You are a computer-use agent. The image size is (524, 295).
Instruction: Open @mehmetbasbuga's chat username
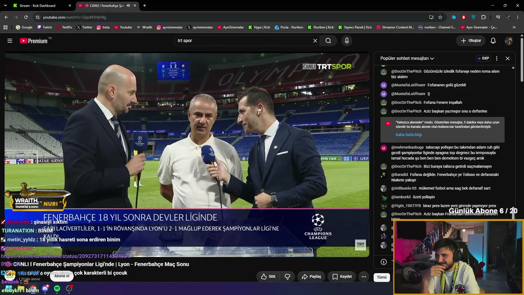click(x=407, y=147)
